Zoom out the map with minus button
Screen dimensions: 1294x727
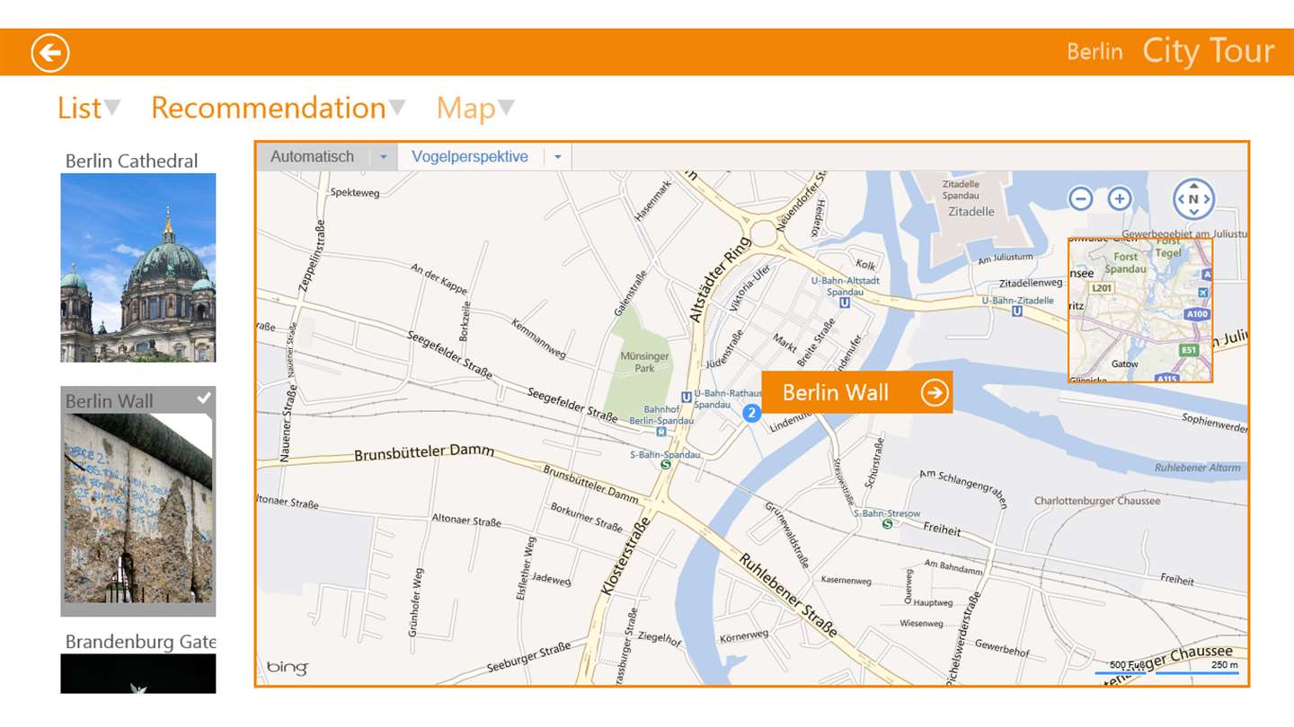click(1081, 198)
